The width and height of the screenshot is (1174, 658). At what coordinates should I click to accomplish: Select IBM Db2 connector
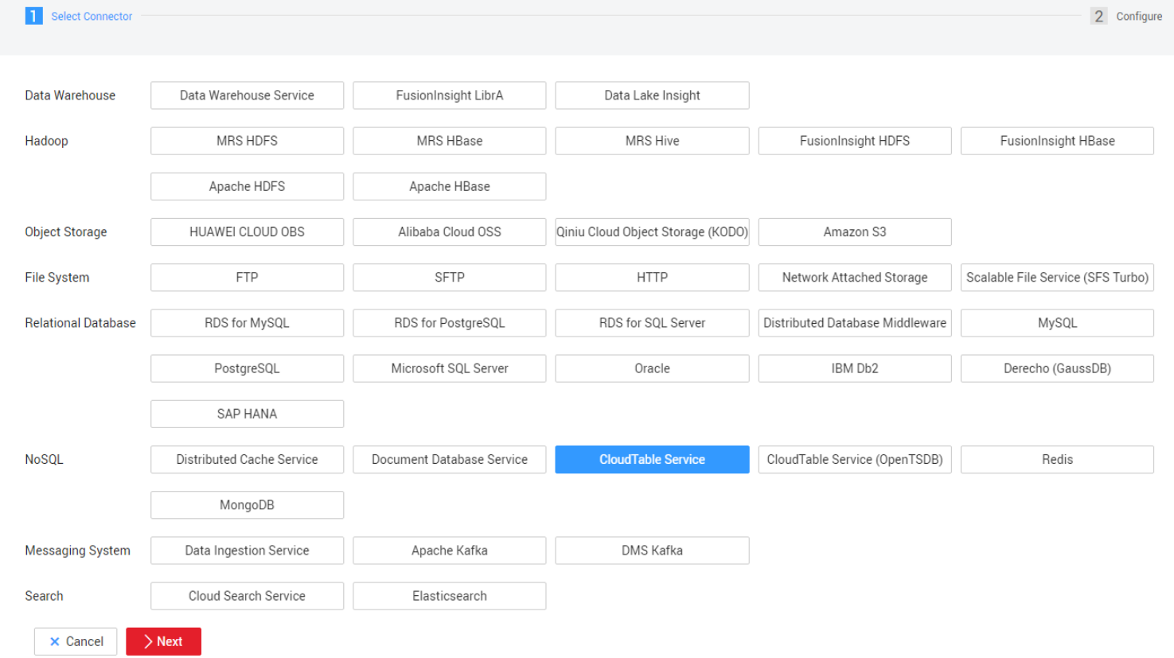(855, 368)
